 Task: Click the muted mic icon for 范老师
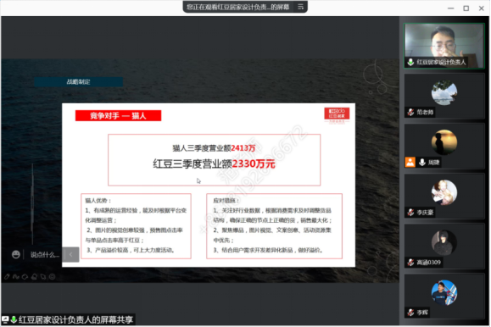click(410, 112)
